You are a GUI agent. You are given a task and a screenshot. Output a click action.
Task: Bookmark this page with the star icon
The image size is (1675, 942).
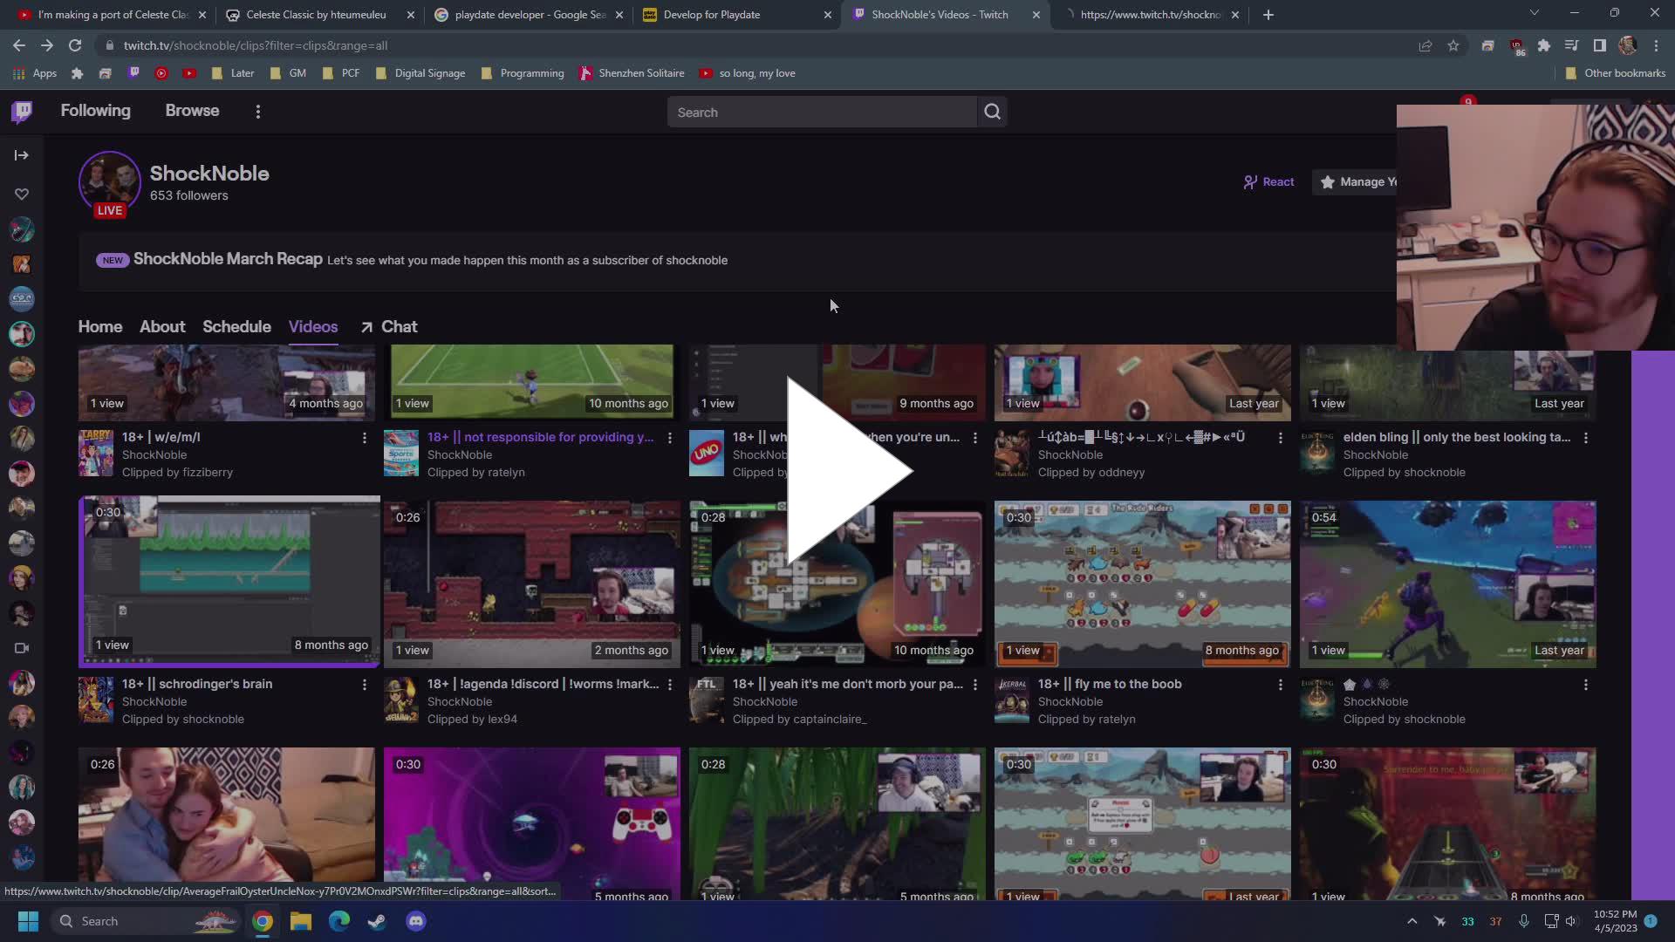[x=1454, y=45]
